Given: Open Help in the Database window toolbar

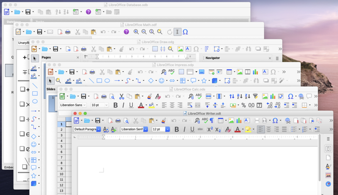Looking at the screenshot, I should pyautogui.click(x=88, y=12).
